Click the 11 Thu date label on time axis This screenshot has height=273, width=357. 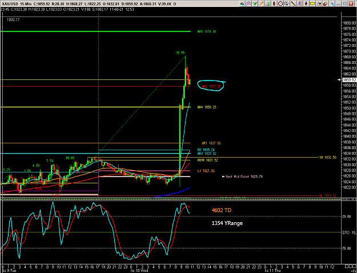(272, 271)
